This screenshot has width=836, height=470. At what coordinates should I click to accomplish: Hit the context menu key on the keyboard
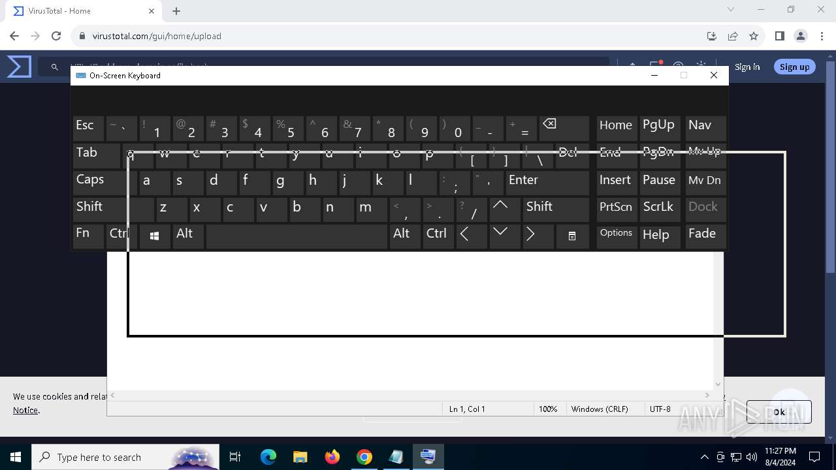coord(572,236)
